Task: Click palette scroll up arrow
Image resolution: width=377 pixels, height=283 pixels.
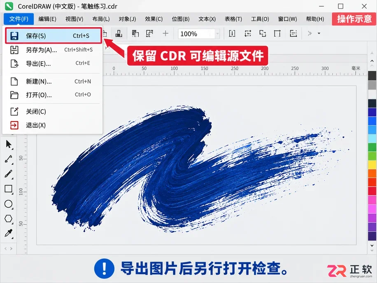Action: (372, 61)
